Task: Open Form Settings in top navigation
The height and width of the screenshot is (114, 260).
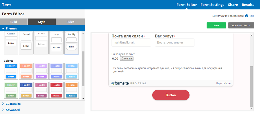Action: (x=212, y=5)
